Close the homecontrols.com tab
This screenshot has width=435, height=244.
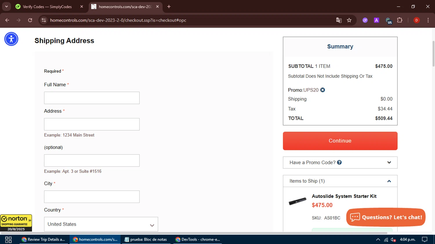click(157, 7)
